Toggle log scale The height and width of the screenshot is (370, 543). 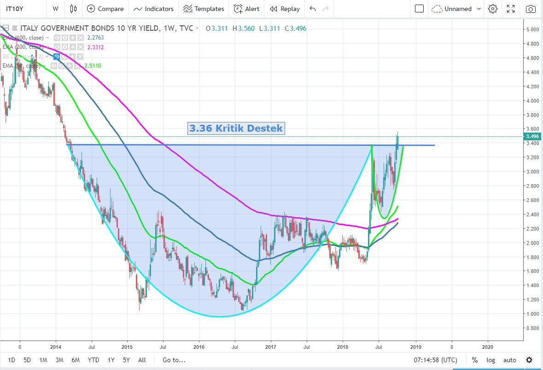pyautogui.click(x=492, y=360)
